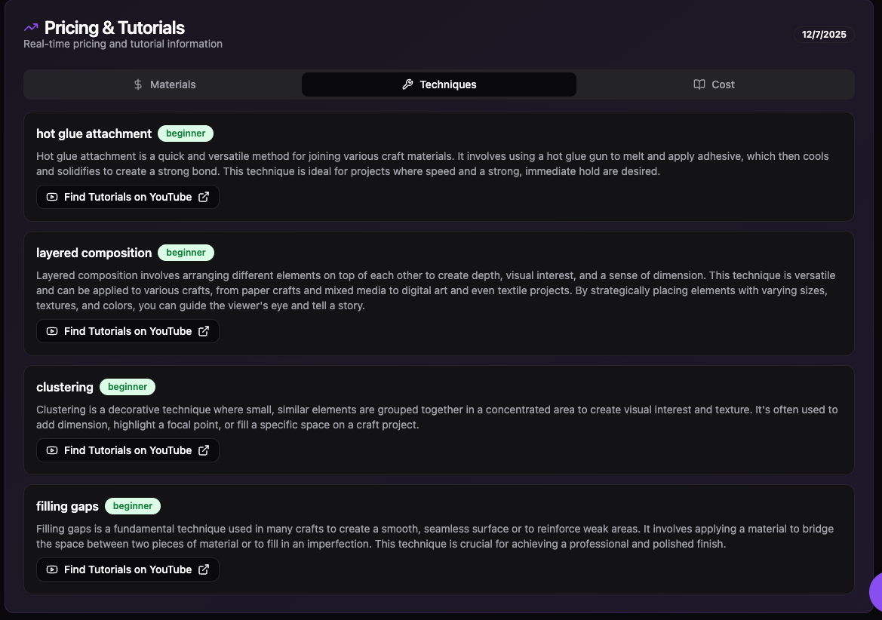Select the beginner badge on the clustering card

(128, 386)
